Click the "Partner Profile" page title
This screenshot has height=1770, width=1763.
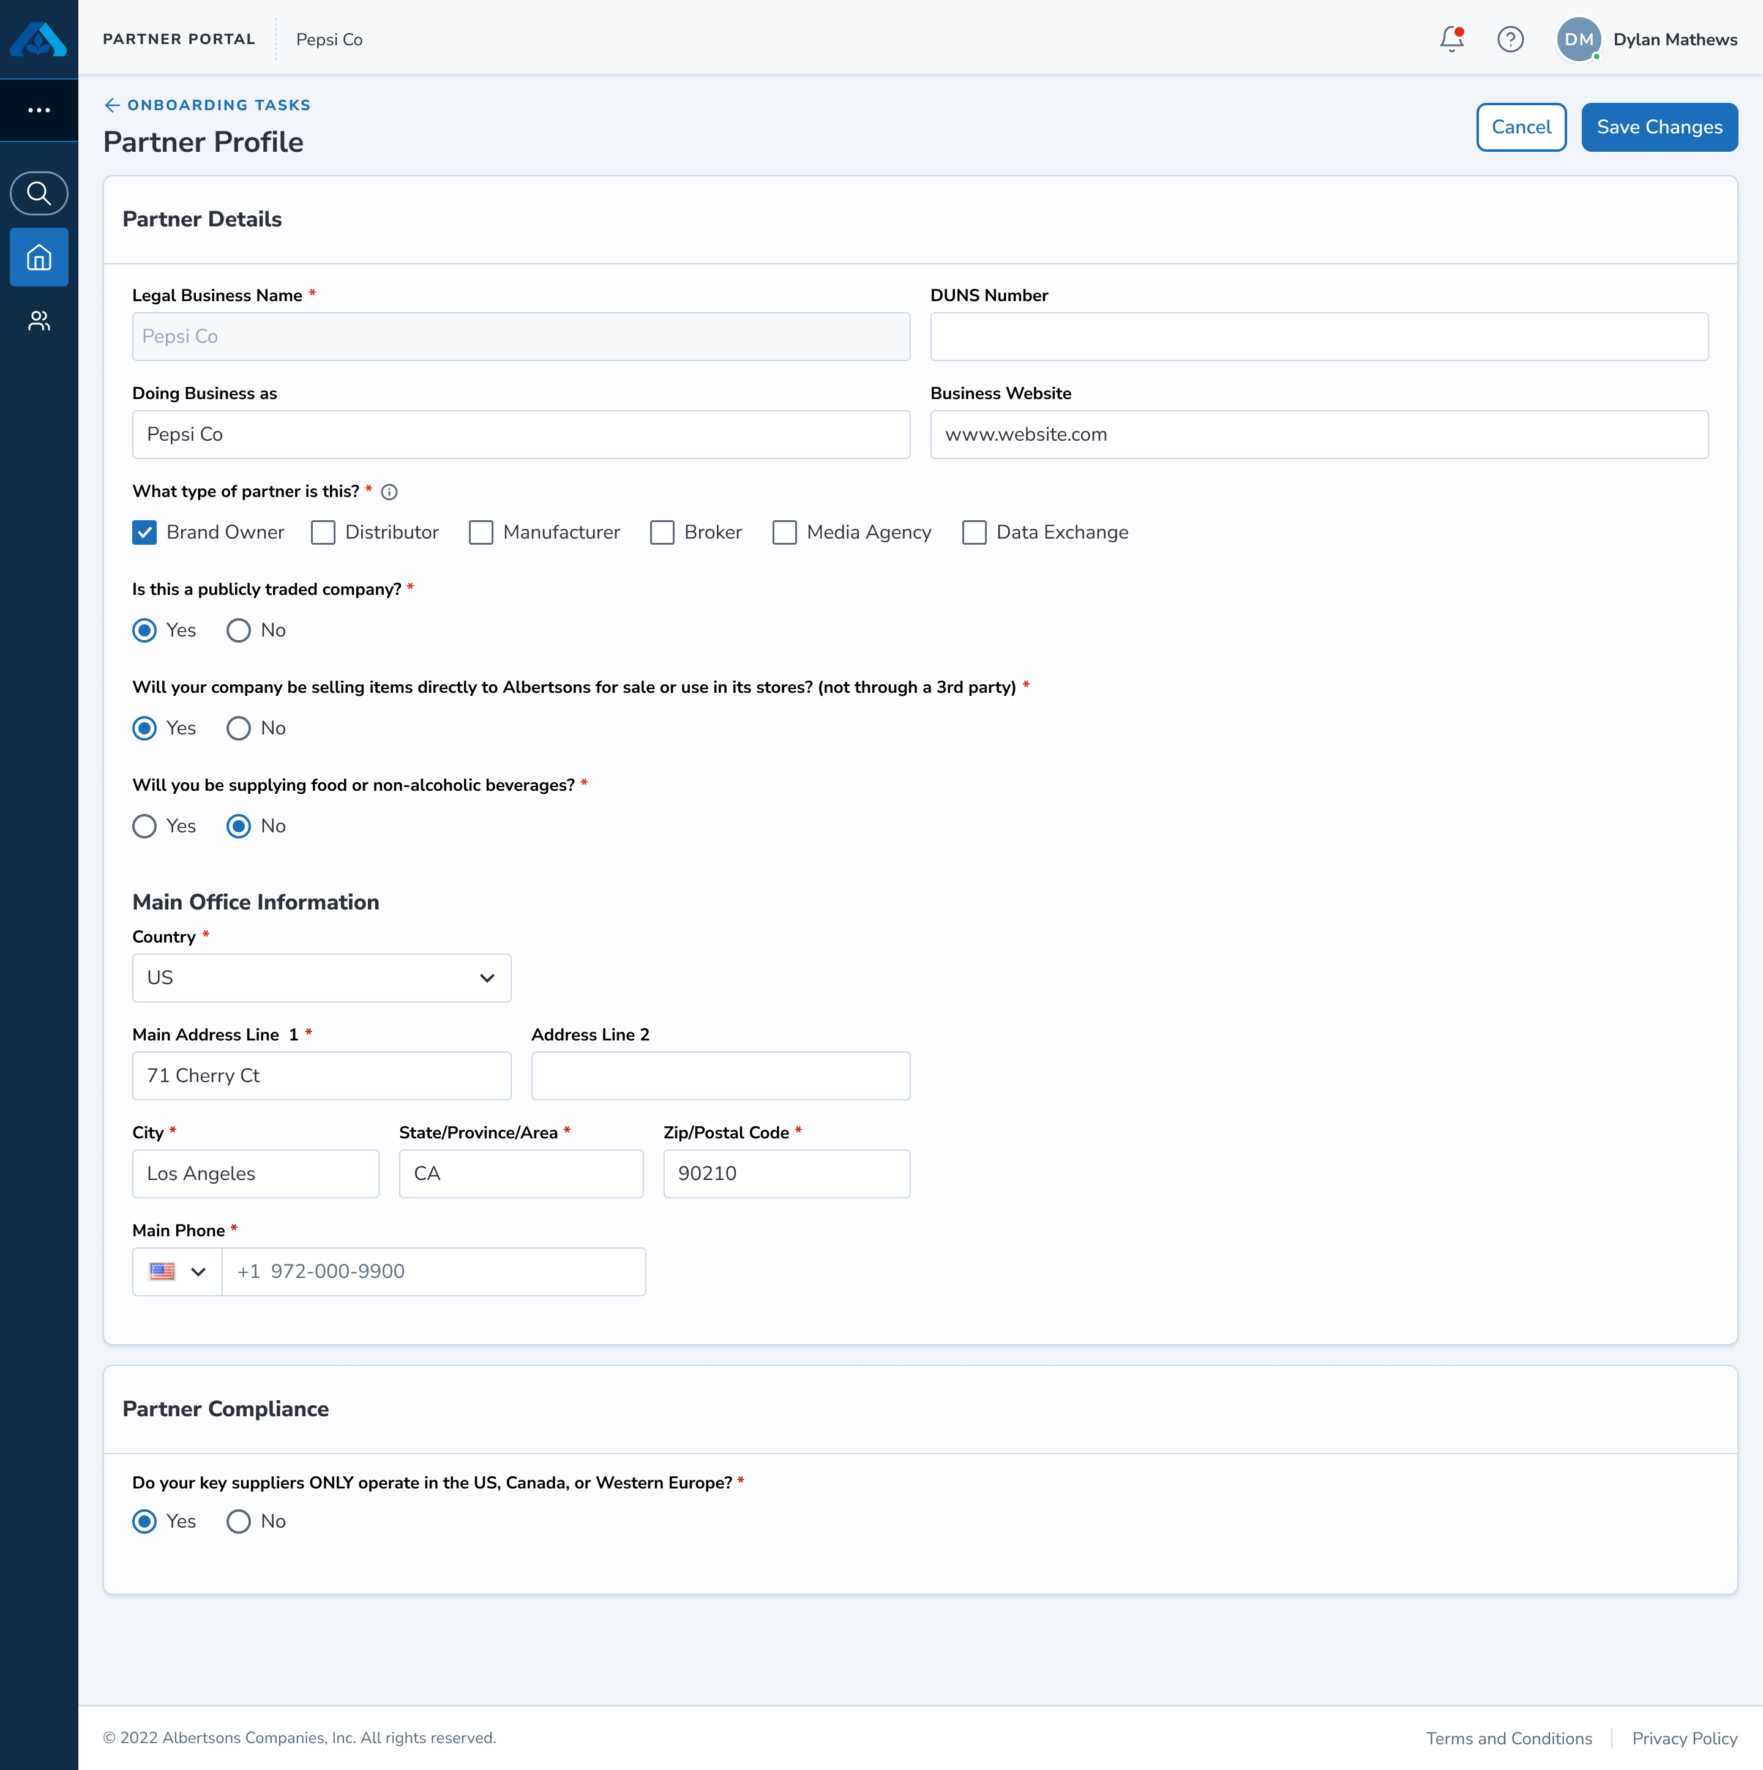tap(203, 142)
